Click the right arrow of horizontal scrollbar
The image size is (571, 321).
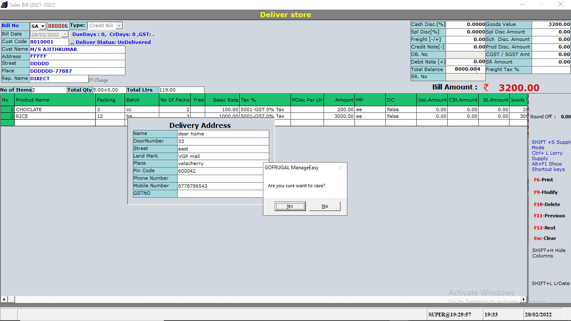523,300
